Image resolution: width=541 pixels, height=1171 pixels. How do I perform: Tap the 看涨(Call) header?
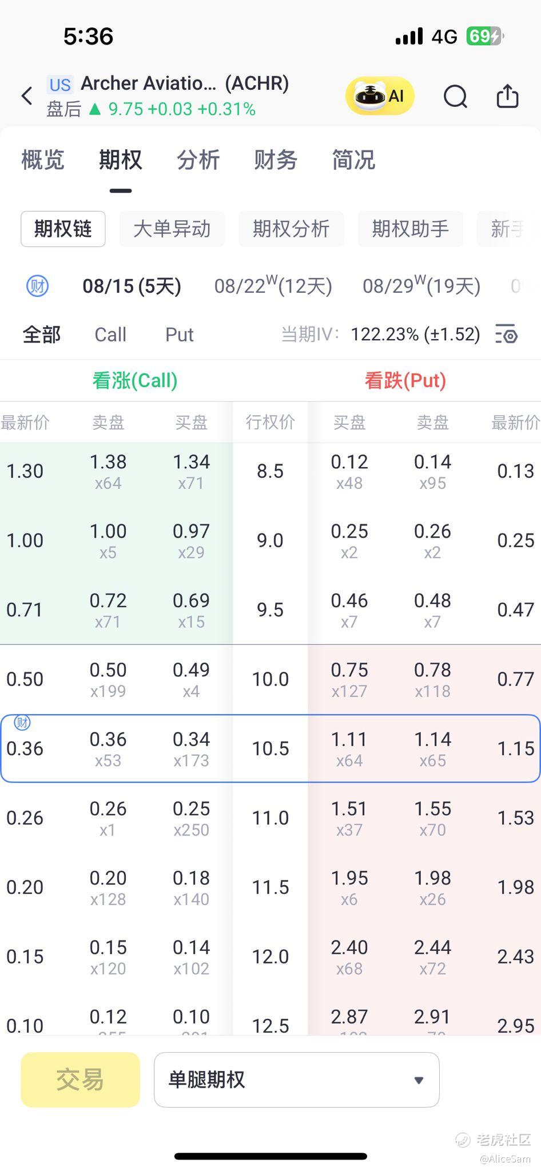click(x=135, y=380)
